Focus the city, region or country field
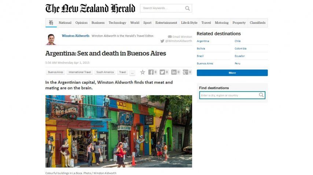 229,95
